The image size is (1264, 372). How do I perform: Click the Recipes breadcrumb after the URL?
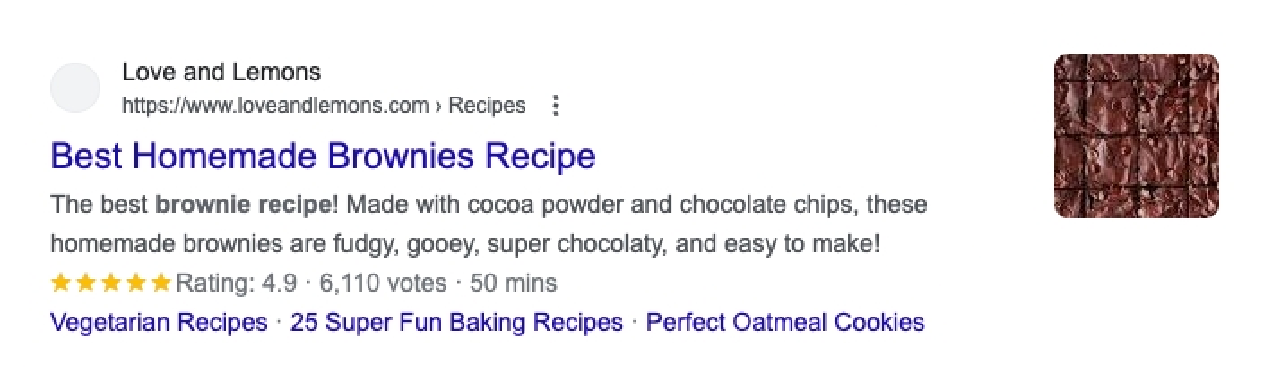487,106
